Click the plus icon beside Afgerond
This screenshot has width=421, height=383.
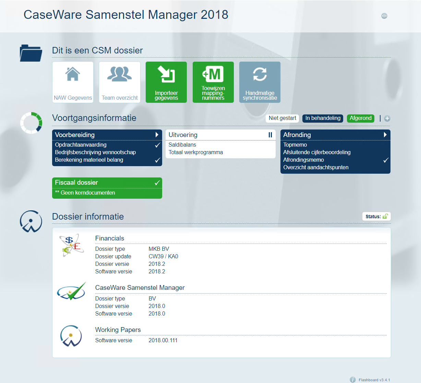click(x=387, y=119)
